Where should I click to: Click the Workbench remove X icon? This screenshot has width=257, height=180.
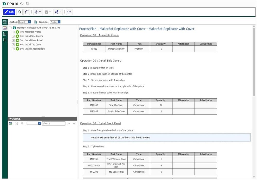coord(22,124)
